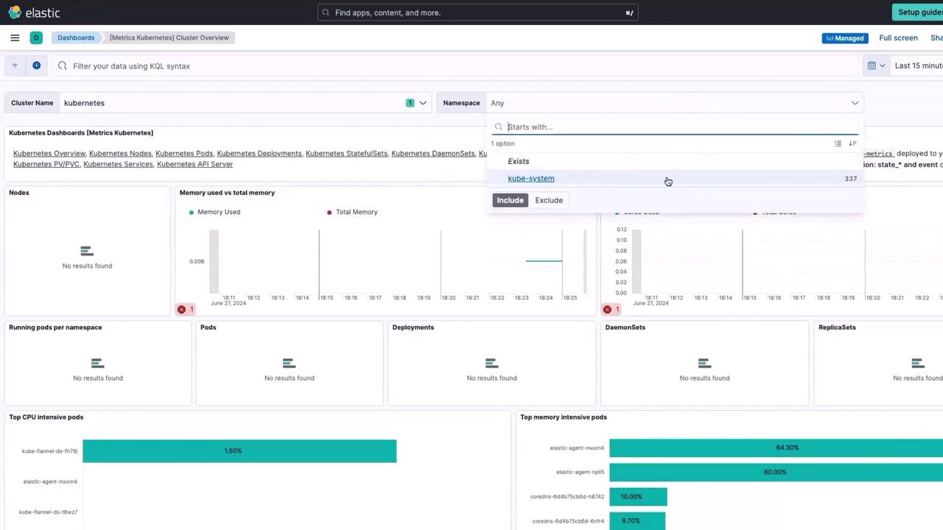Switch to the Exclude toggle button
Image resolution: width=943 pixels, height=530 pixels.
click(x=549, y=200)
